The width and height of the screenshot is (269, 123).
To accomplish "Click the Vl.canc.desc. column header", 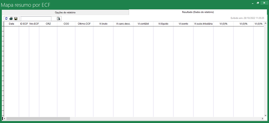I will 123,24.
